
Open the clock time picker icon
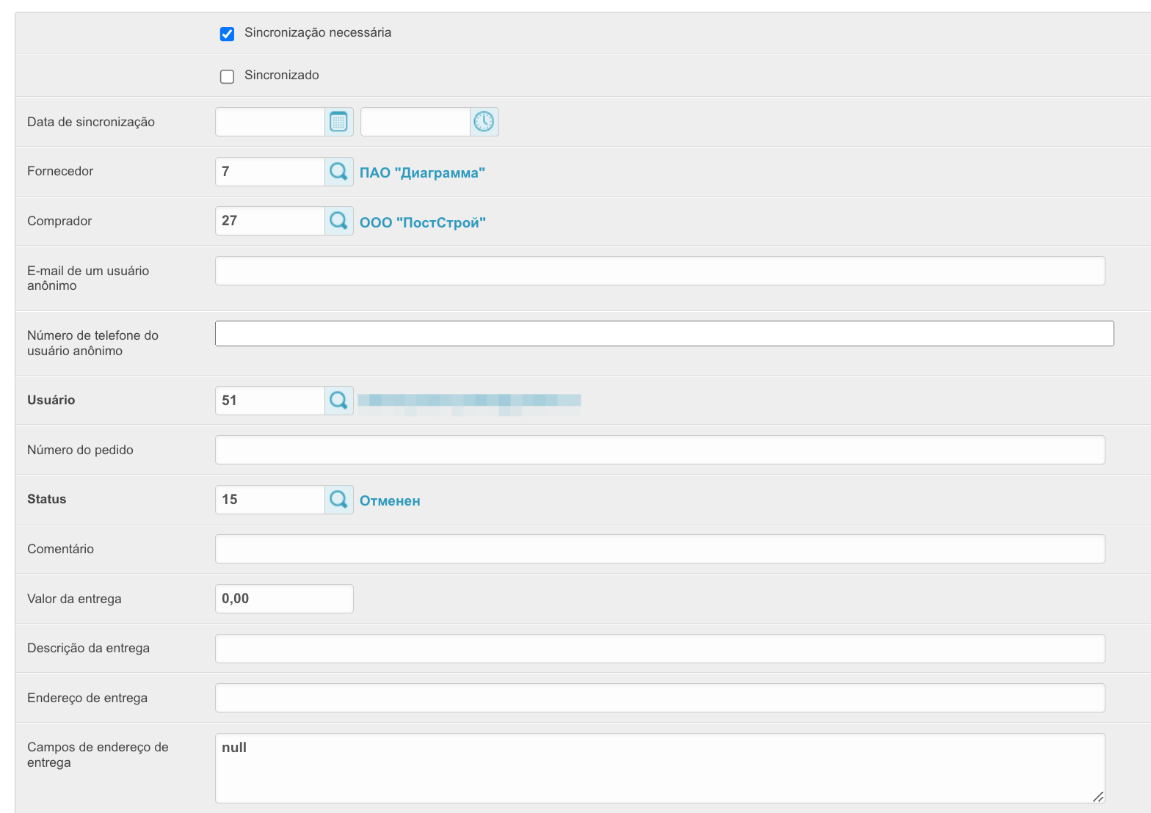(x=484, y=122)
